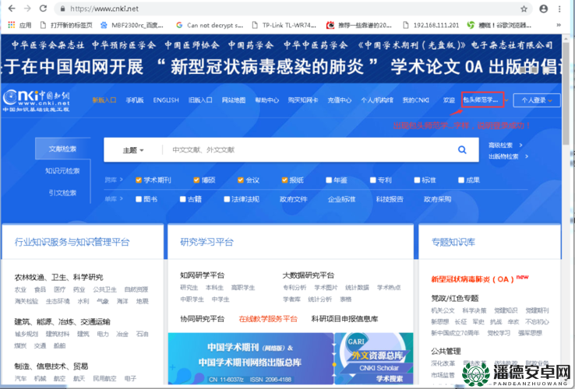
Task: Bookmark this page with the star icon
Action: tap(524, 9)
